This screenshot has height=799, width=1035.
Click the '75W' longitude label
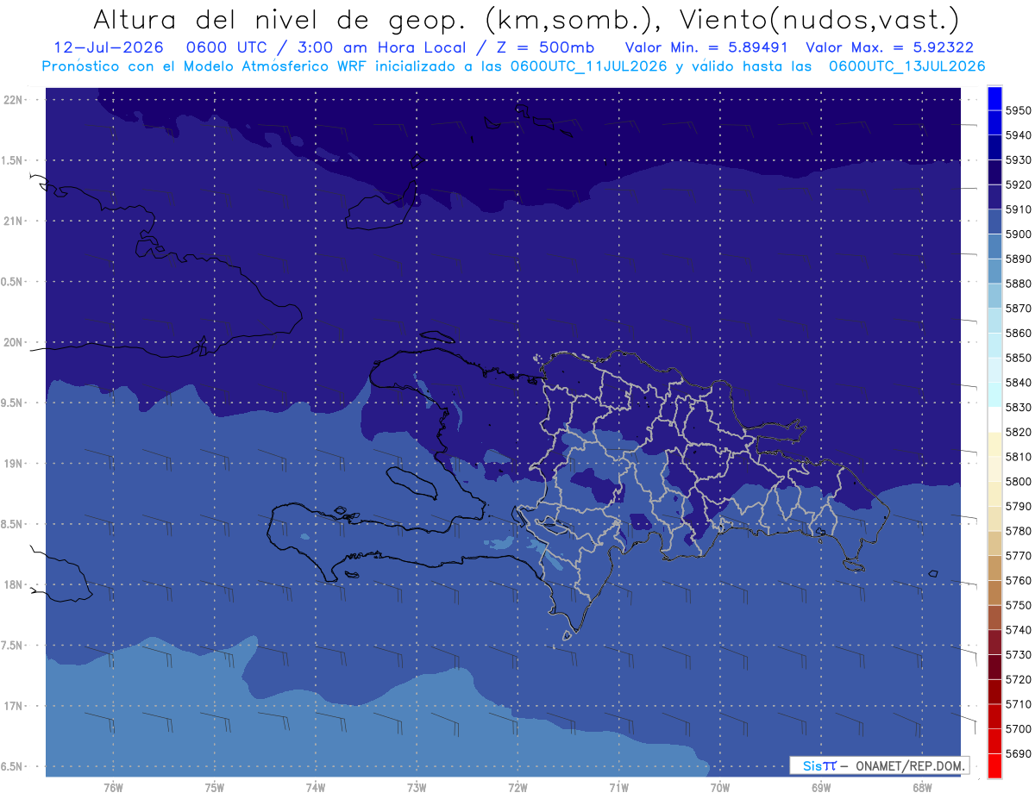pos(215,788)
